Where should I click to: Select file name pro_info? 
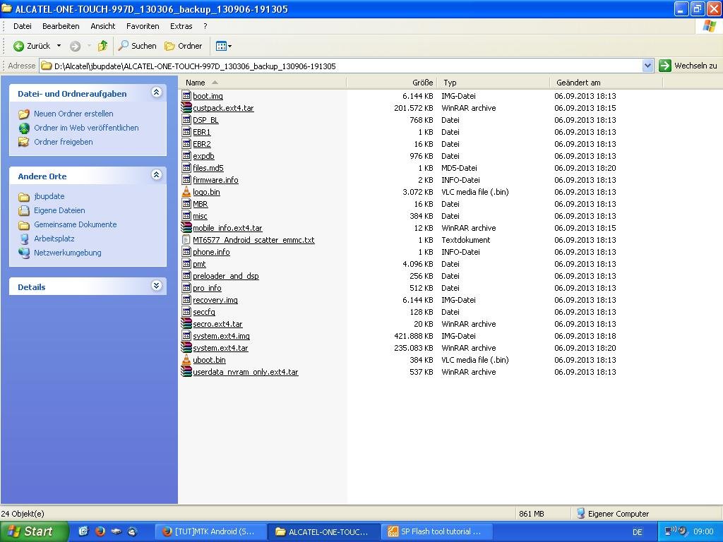click(x=207, y=288)
